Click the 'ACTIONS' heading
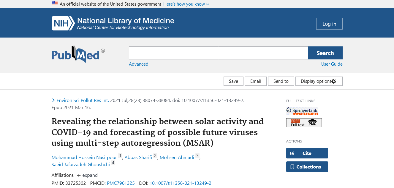394x188 pixels. tap(294, 141)
